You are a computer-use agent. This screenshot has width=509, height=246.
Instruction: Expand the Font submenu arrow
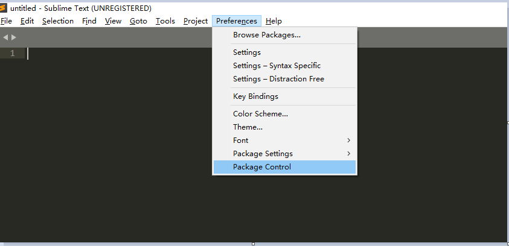pos(349,140)
